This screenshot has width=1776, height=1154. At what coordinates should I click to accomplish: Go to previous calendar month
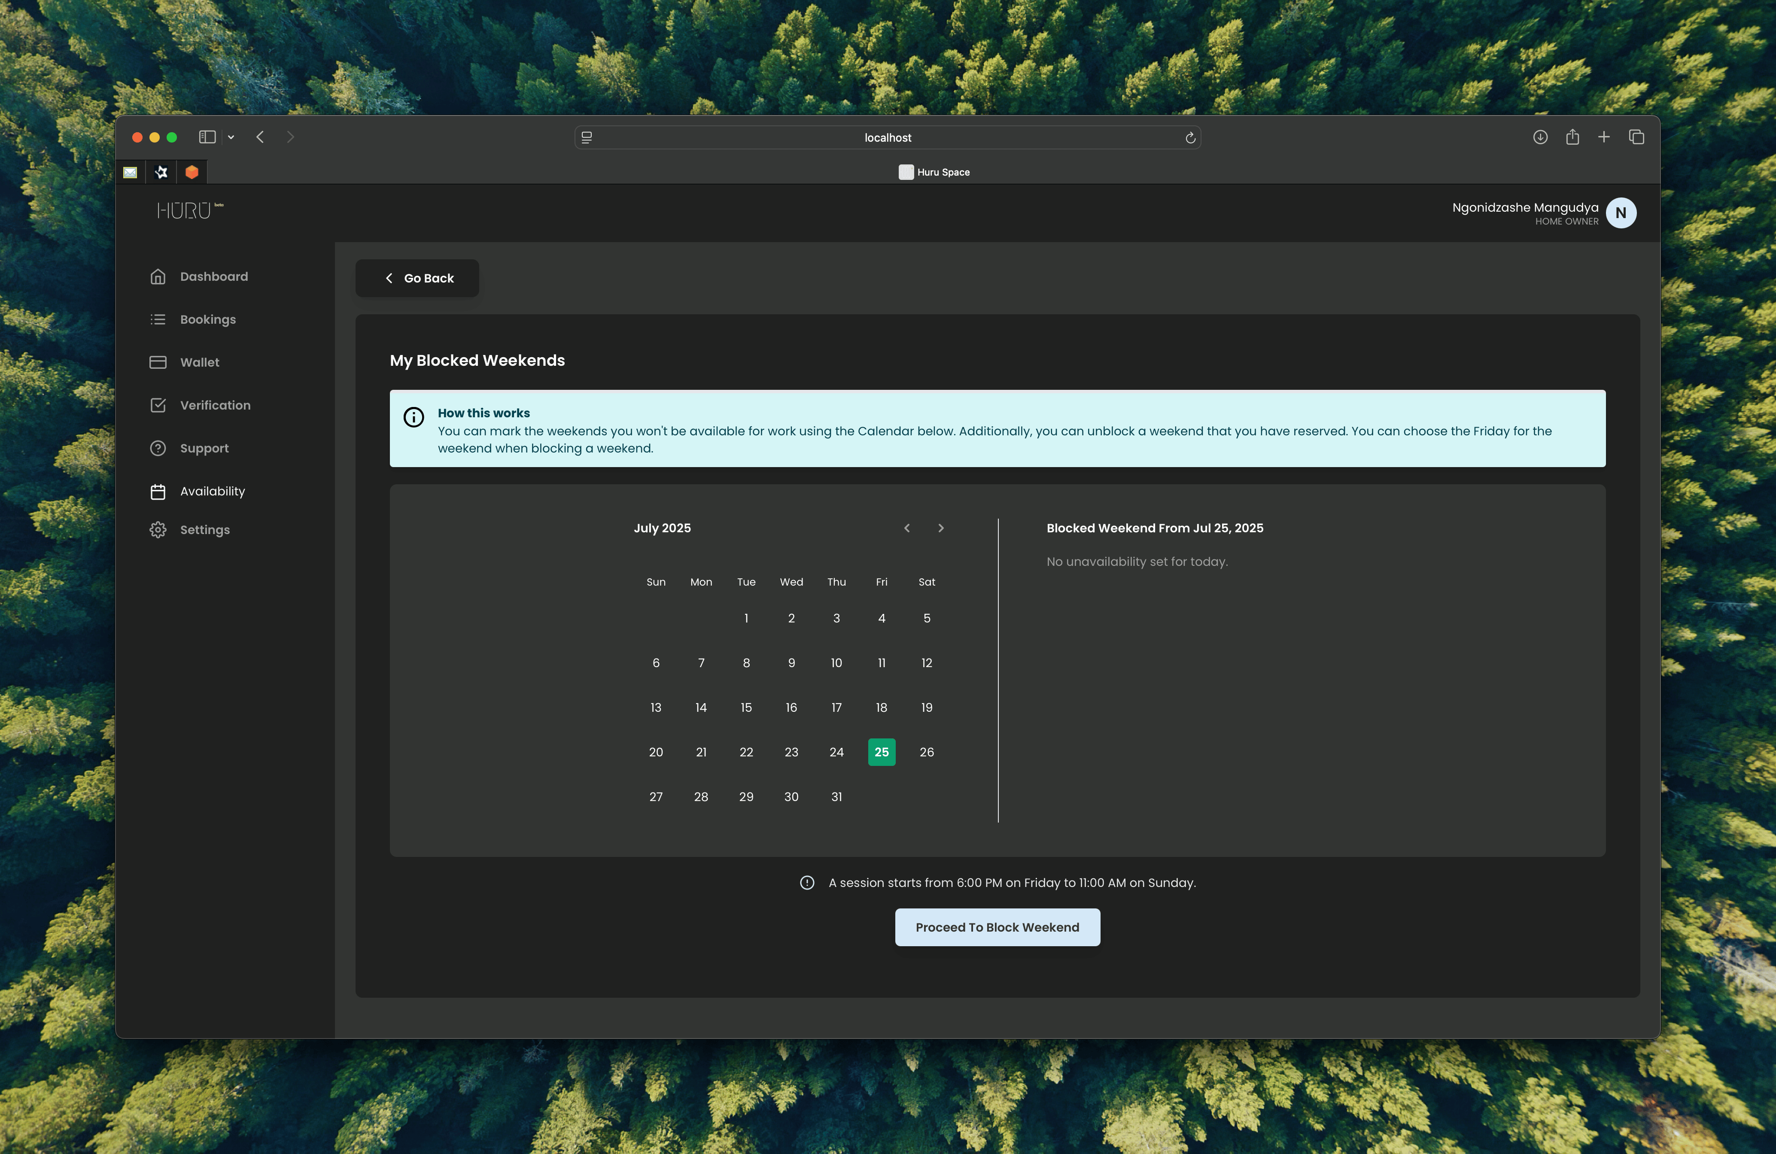tap(906, 528)
